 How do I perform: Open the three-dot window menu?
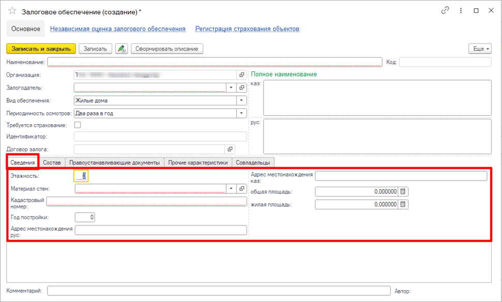coord(461,10)
